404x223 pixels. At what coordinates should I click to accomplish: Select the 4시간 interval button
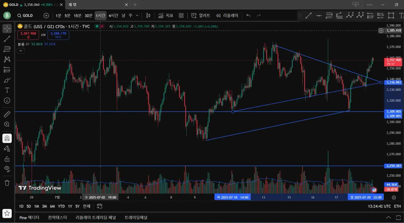pos(113,15)
